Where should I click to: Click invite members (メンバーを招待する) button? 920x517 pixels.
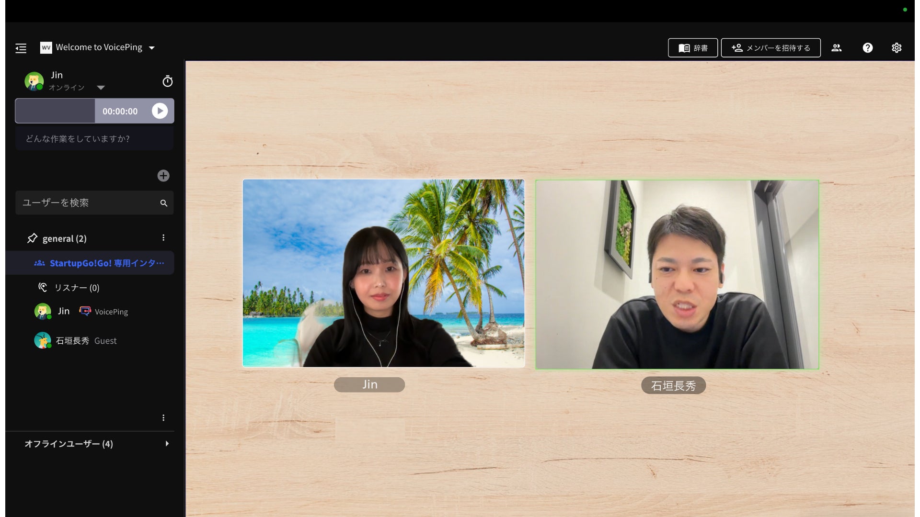[x=770, y=48]
